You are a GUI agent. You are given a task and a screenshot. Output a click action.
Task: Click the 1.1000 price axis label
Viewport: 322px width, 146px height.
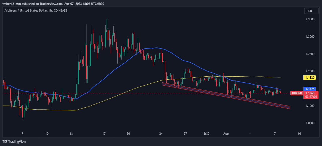coord(310,106)
